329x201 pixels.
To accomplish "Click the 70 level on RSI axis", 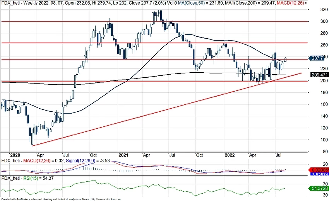I will pyautogui.click(x=326, y=184).
